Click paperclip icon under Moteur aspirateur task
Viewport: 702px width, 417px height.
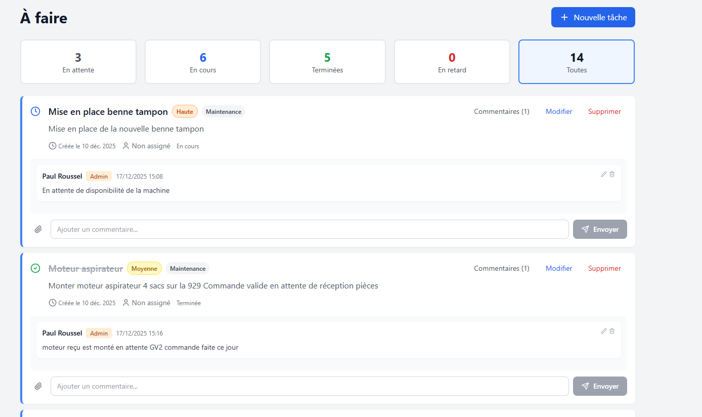tap(38, 386)
